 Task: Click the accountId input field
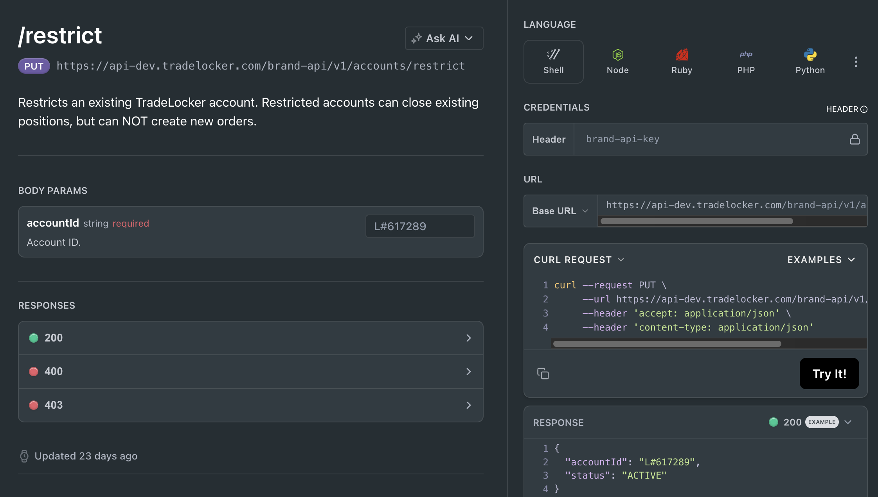click(420, 226)
